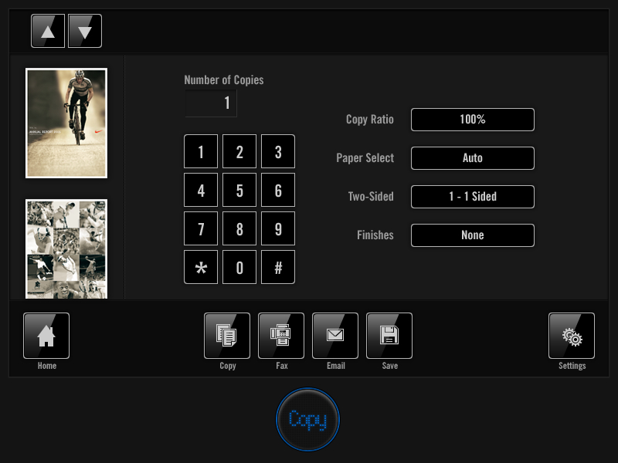Select the Copy function icon

(227, 336)
